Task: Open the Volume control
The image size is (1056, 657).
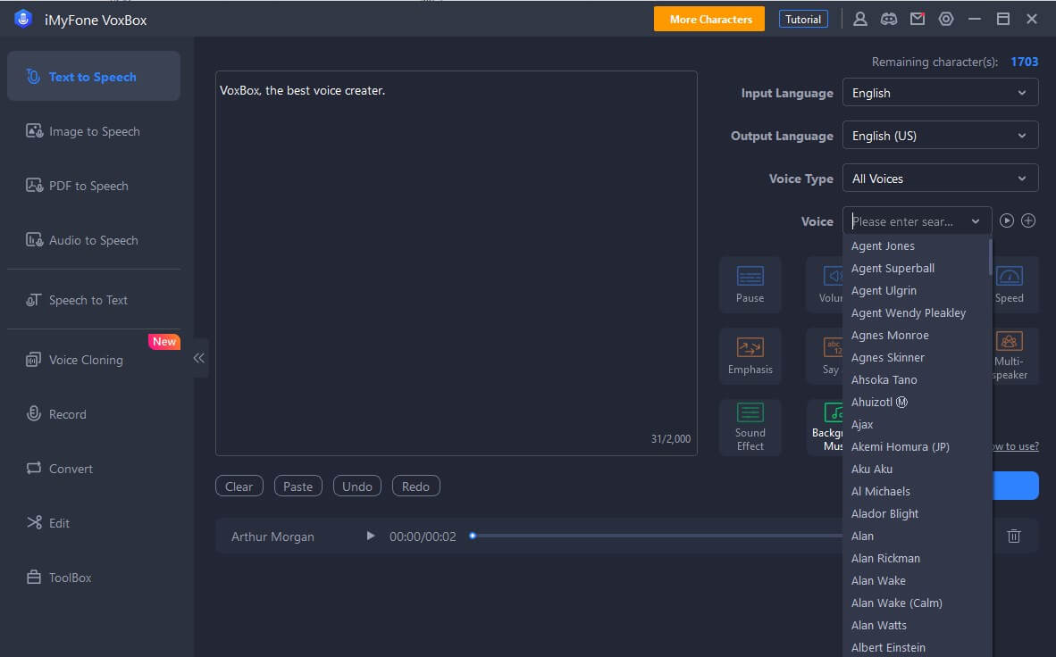Action: (x=825, y=285)
